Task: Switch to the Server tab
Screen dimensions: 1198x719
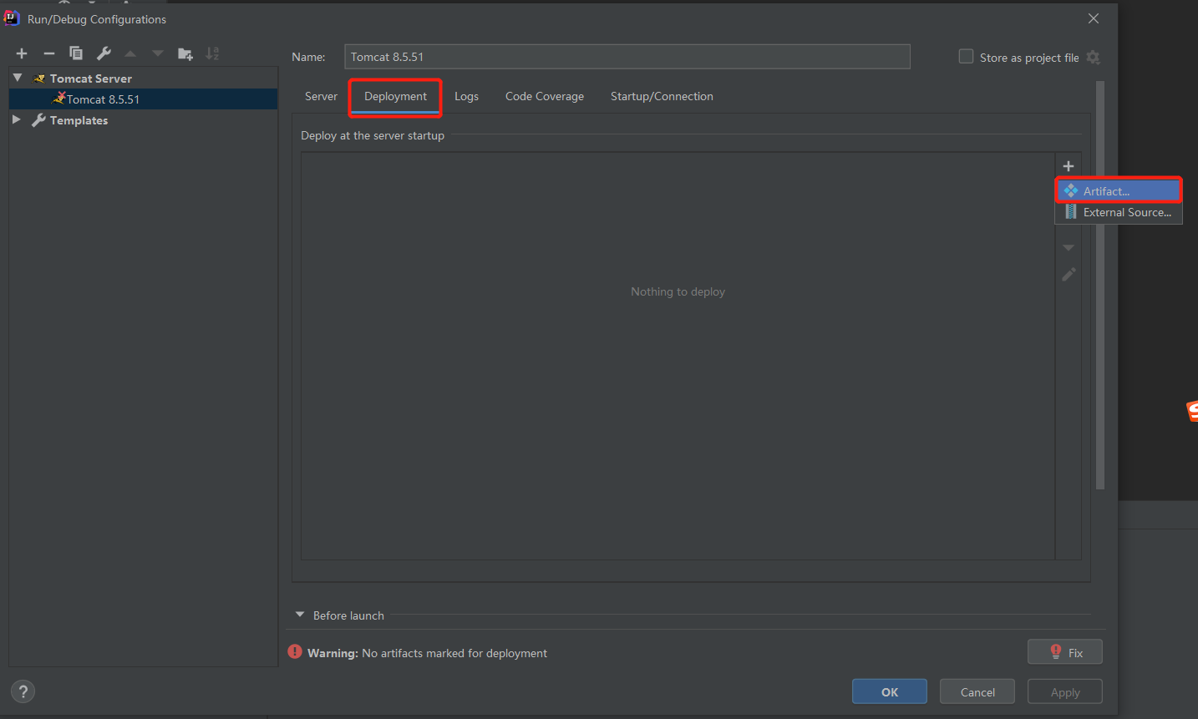Action: [x=321, y=96]
